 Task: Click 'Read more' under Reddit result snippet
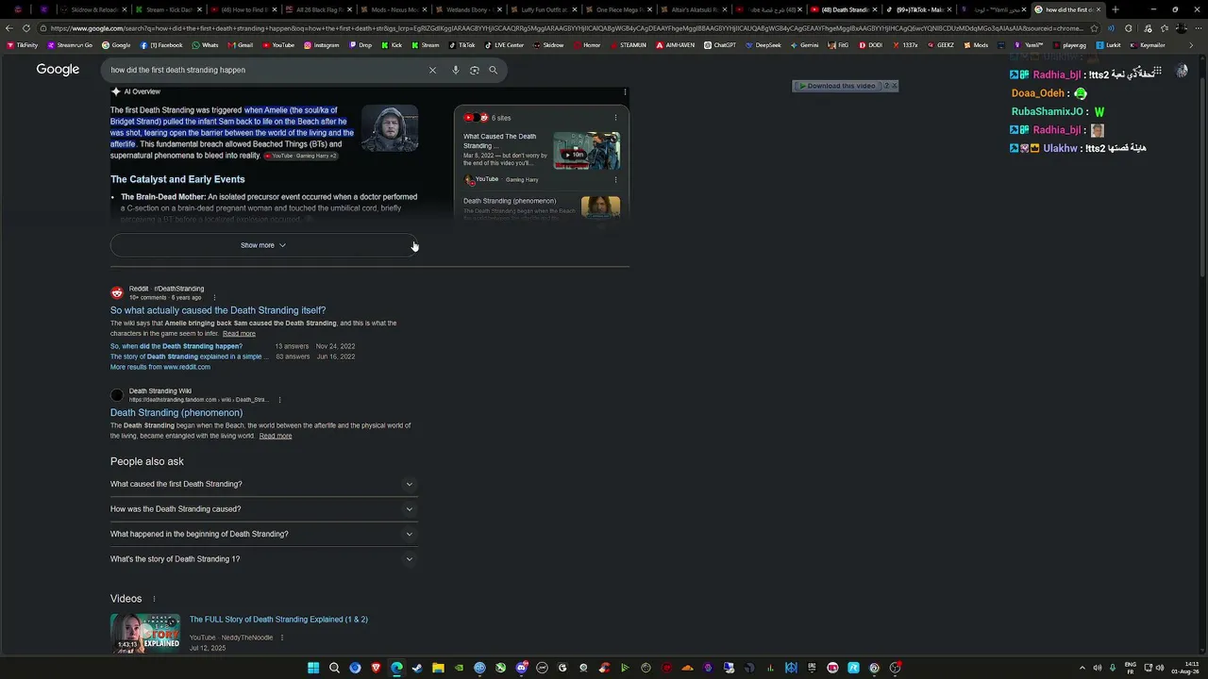pyautogui.click(x=239, y=334)
